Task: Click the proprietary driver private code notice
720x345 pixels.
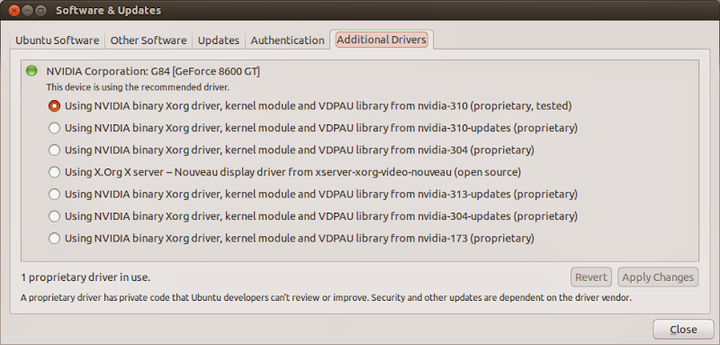Action: [327, 297]
